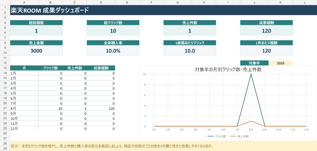Select the 10月 cell in the table
This screenshot has width=317, height=151.
coord(24,118)
